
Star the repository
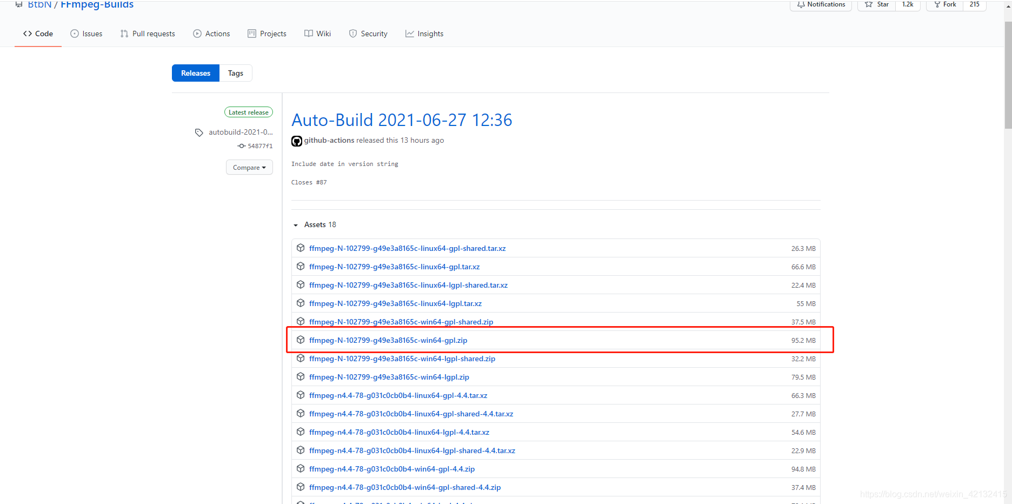(x=876, y=5)
